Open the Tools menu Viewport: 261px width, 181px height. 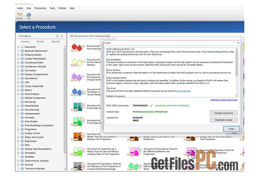tap(52, 8)
